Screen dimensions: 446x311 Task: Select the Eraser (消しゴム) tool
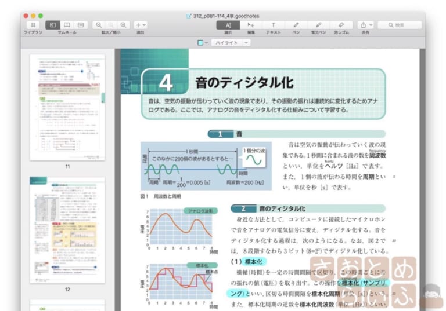pyautogui.click(x=341, y=25)
